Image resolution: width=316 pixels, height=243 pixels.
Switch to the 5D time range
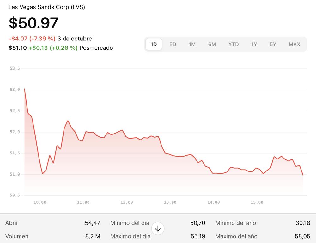tap(173, 44)
